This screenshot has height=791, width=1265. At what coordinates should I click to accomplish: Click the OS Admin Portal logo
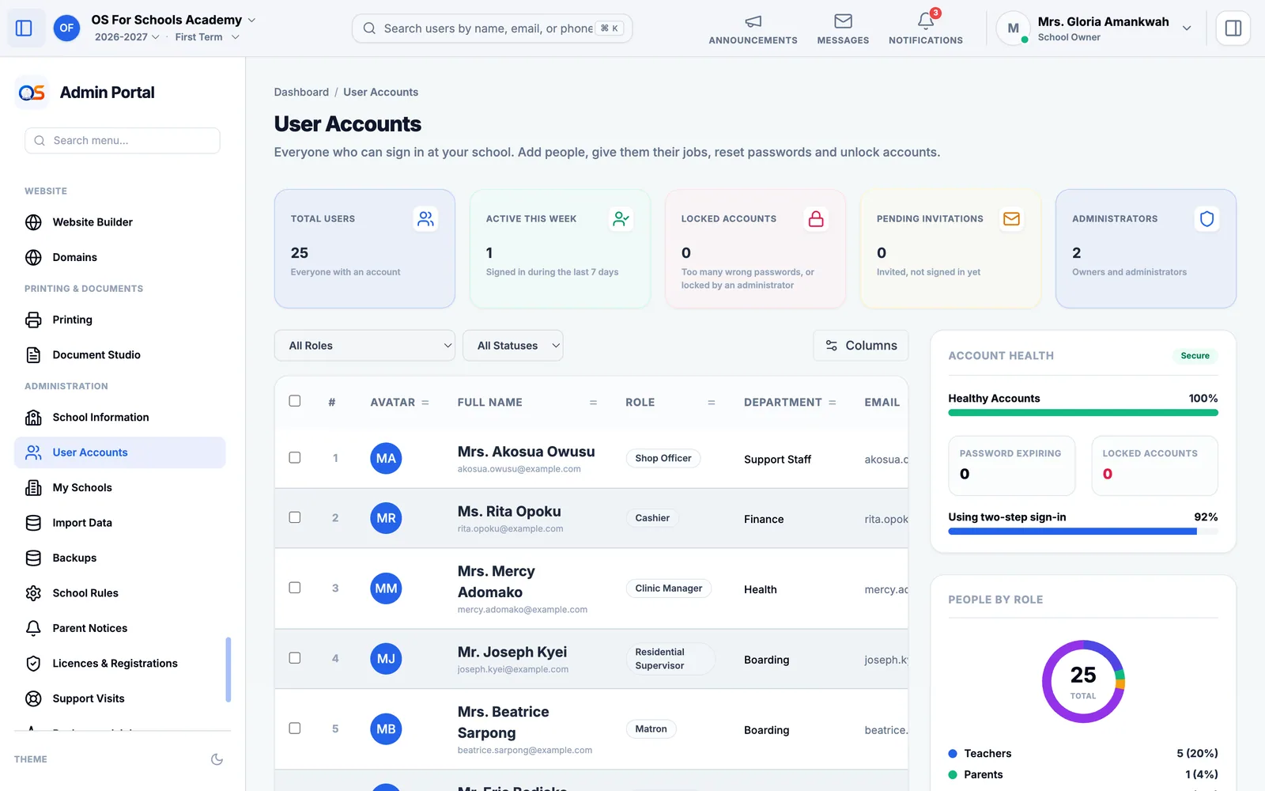click(32, 93)
